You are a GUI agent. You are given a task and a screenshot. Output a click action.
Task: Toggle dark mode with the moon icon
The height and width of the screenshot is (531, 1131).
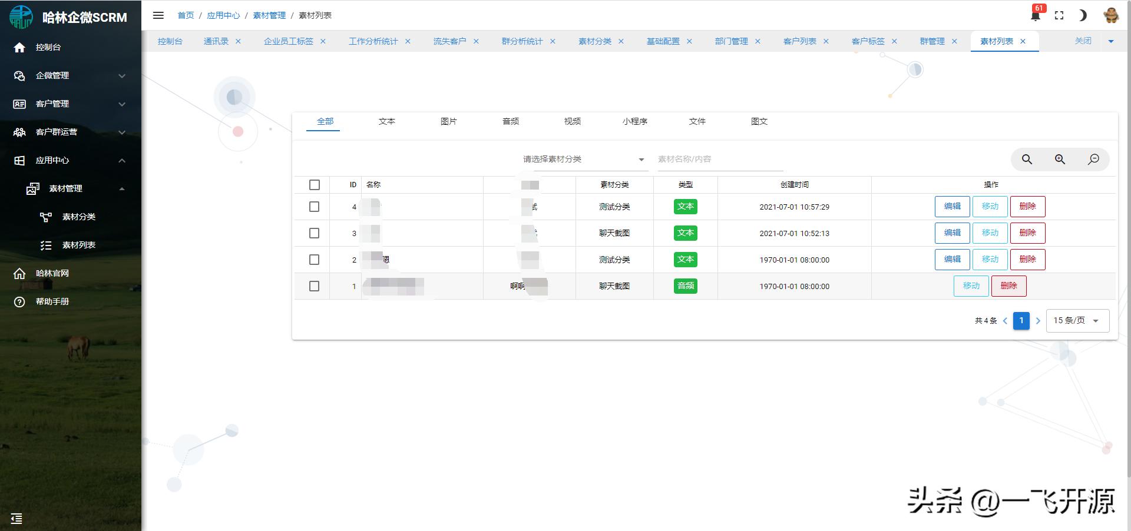pos(1083,16)
